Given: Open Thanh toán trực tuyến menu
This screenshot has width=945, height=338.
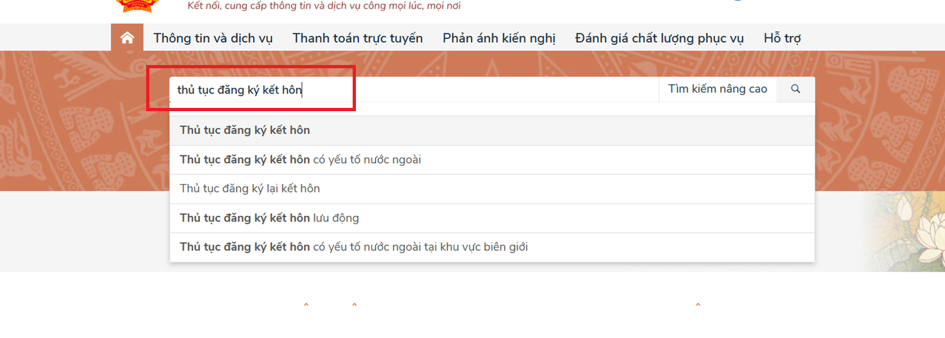Looking at the screenshot, I should click(357, 38).
